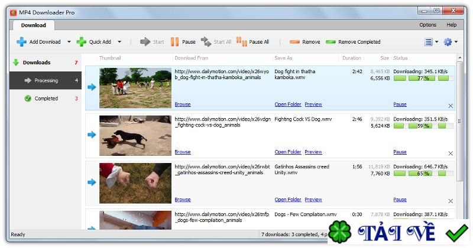Open Folder for Fighting Cock VS Dog
The height and width of the screenshot is (248, 473).
click(288, 152)
